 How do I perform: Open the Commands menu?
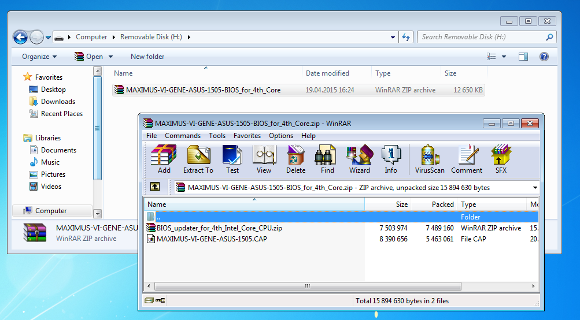[183, 136]
